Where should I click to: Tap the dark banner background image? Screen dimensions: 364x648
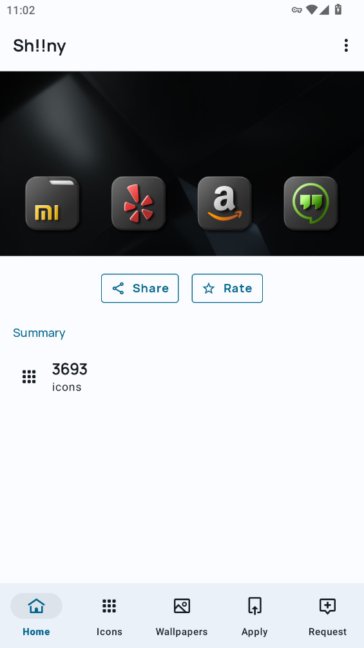[x=182, y=124]
